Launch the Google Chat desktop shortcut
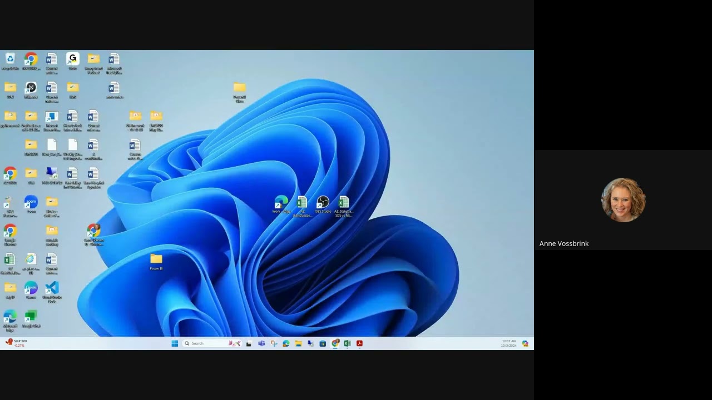 click(31, 319)
